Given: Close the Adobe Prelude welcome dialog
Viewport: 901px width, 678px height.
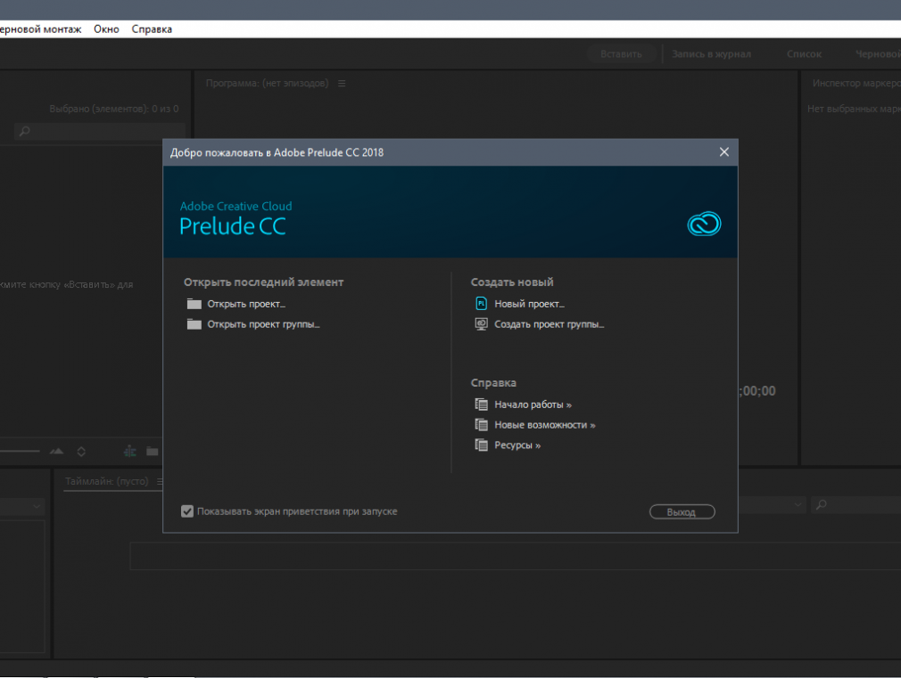Looking at the screenshot, I should coord(724,151).
